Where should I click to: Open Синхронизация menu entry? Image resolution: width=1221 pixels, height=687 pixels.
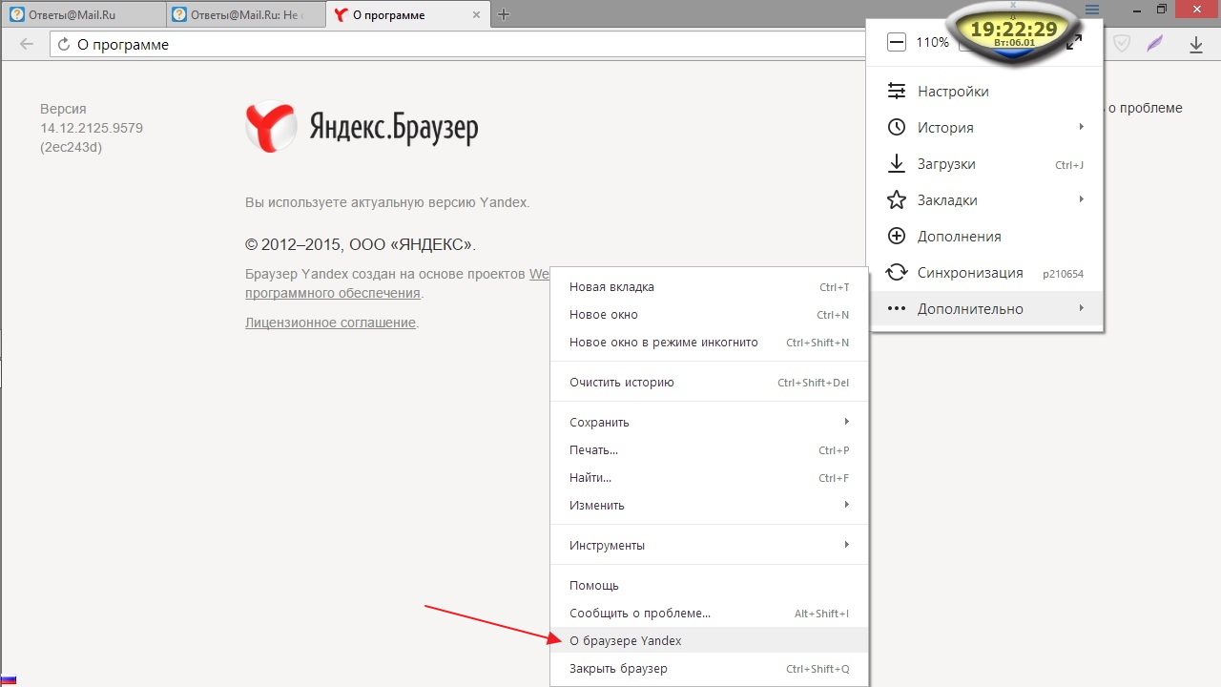[985, 273]
